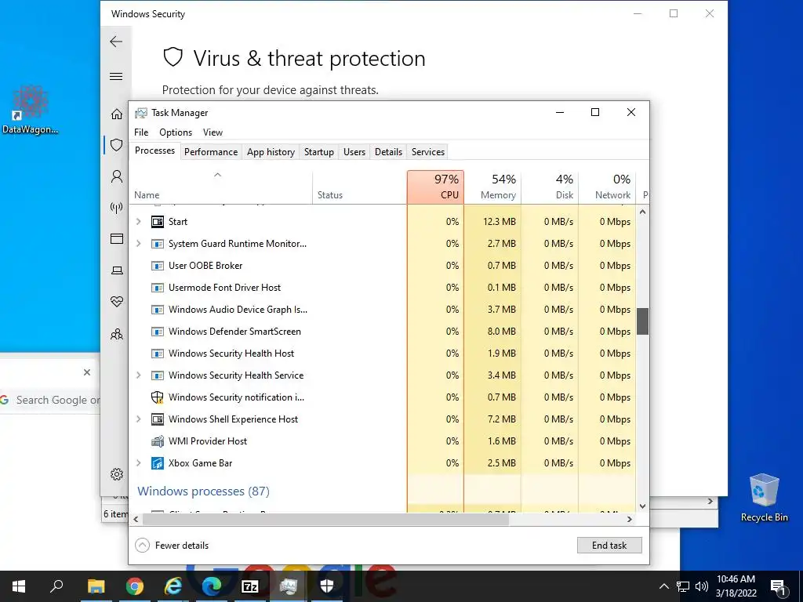Go to Home in Windows Security sidebar

pos(117,114)
